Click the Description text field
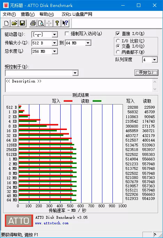163x238 pixels. pyautogui.click(x=79, y=85)
